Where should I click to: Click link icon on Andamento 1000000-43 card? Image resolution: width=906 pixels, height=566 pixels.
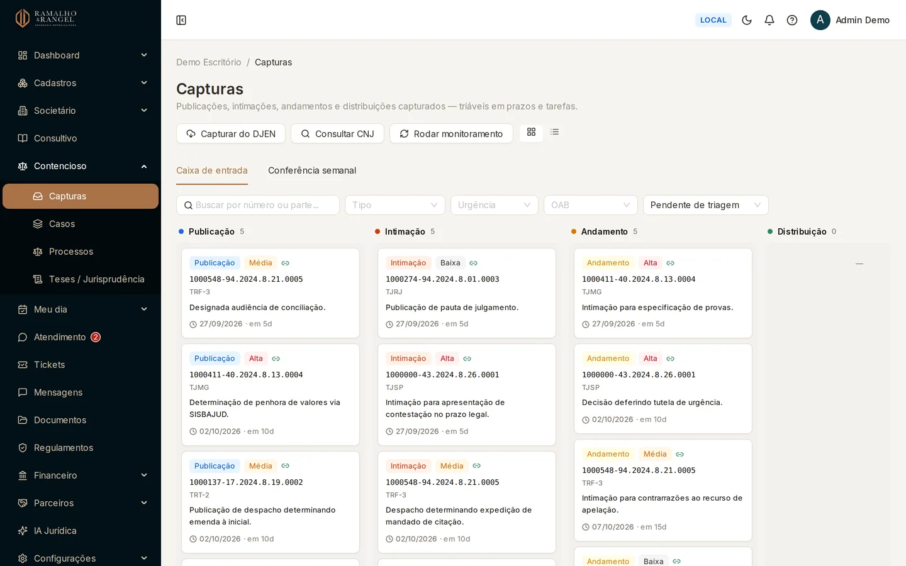[670, 358]
